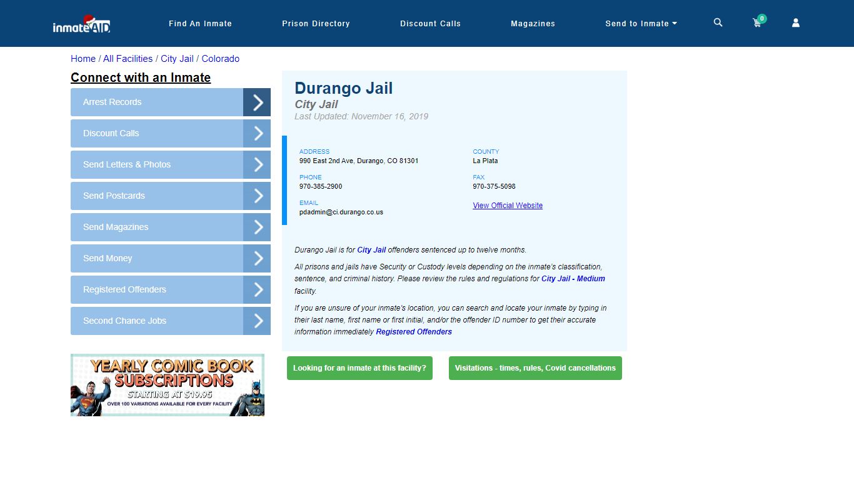This screenshot has width=854, height=480.
Task: Click fax number 970-375-5098
Action: click(x=494, y=186)
